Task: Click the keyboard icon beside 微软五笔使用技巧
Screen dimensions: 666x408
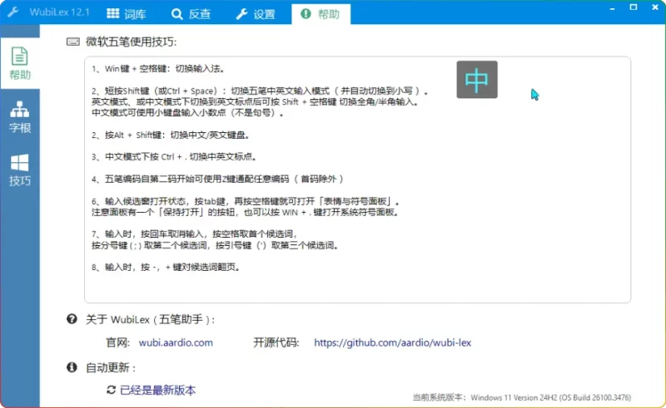Action: (x=73, y=42)
